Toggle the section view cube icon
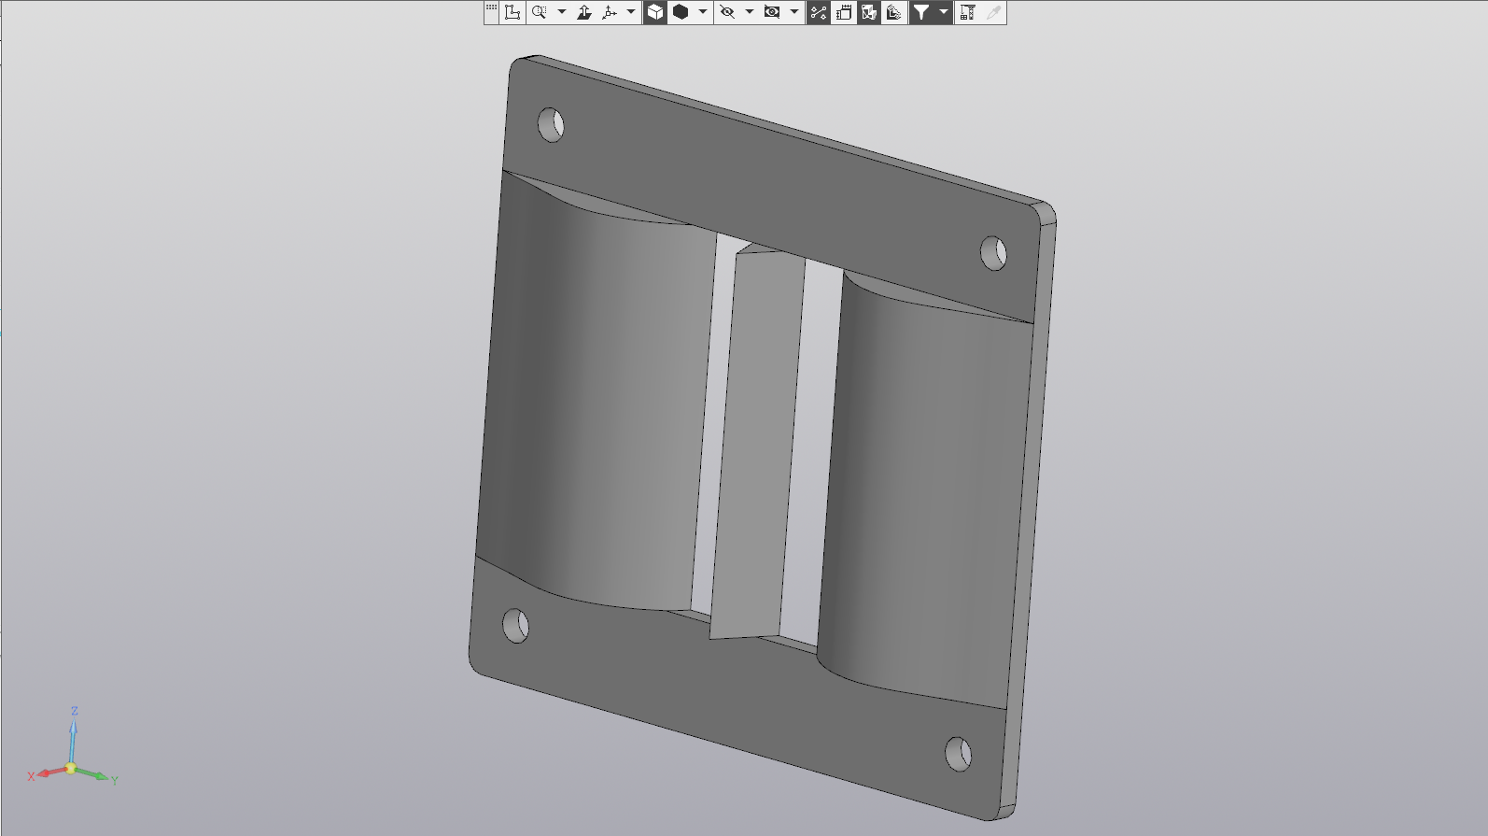1488x836 pixels. point(869,12)
